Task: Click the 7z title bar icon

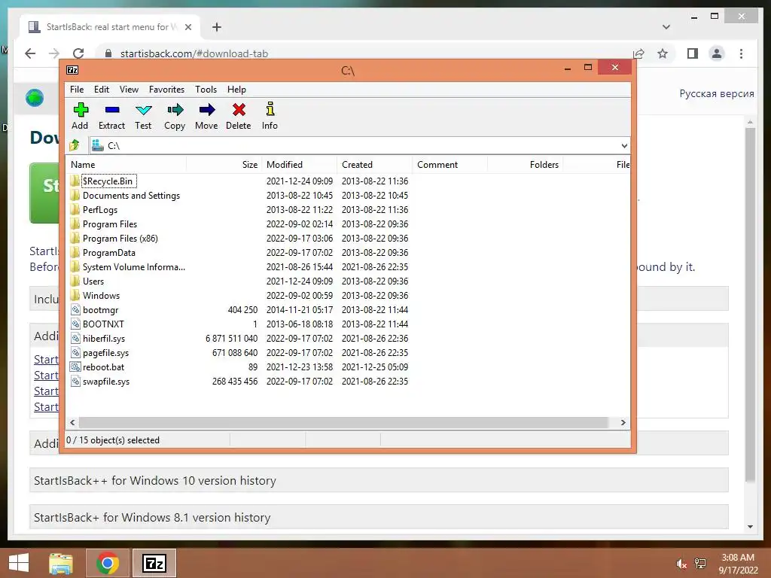Action: tap(72, 70)
